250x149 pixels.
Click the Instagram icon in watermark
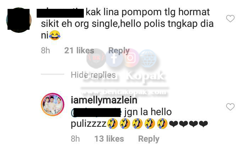pyautogui.click(x=131, y=58)
